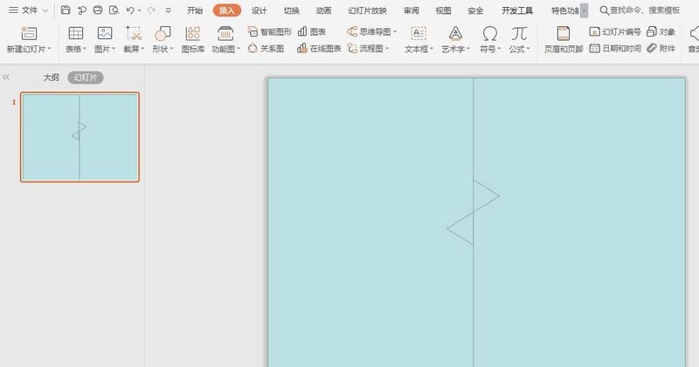699x367 pixels.
Task: Click the 幻灯片编号 button
Action: pyautogui.click(x=615, y=31)
